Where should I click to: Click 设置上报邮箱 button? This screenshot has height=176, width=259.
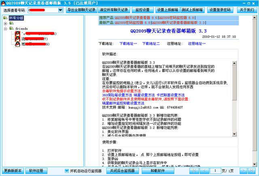[x=168, y=10]
